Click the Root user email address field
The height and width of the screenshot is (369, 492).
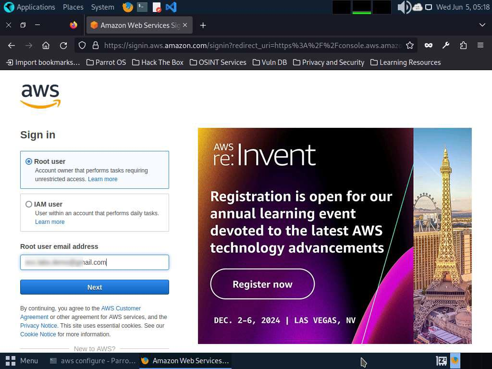tap(95, 262)
